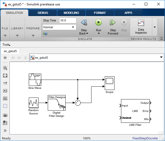Open the Step Back options arrow
The height and width of the screenshot is (141, 165).
coord(87,33)
